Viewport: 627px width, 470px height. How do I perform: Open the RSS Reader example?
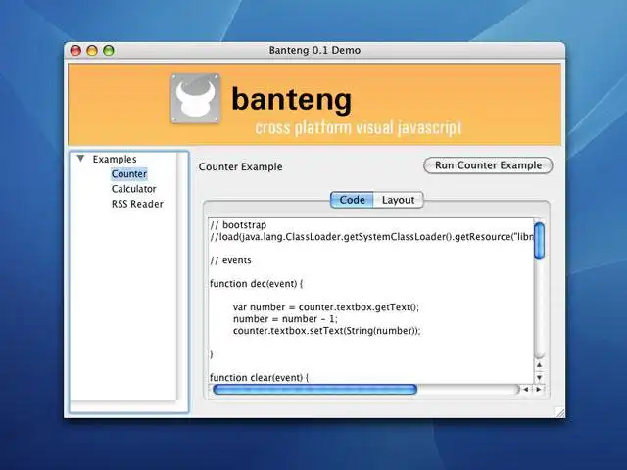pos(137,204)
